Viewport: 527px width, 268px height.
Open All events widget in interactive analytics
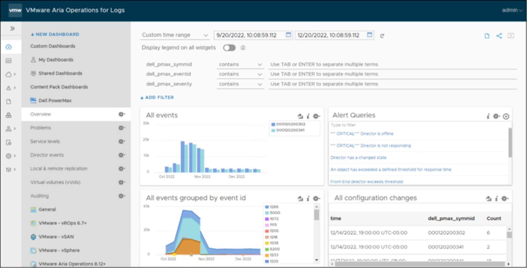[x=300, y=116]
